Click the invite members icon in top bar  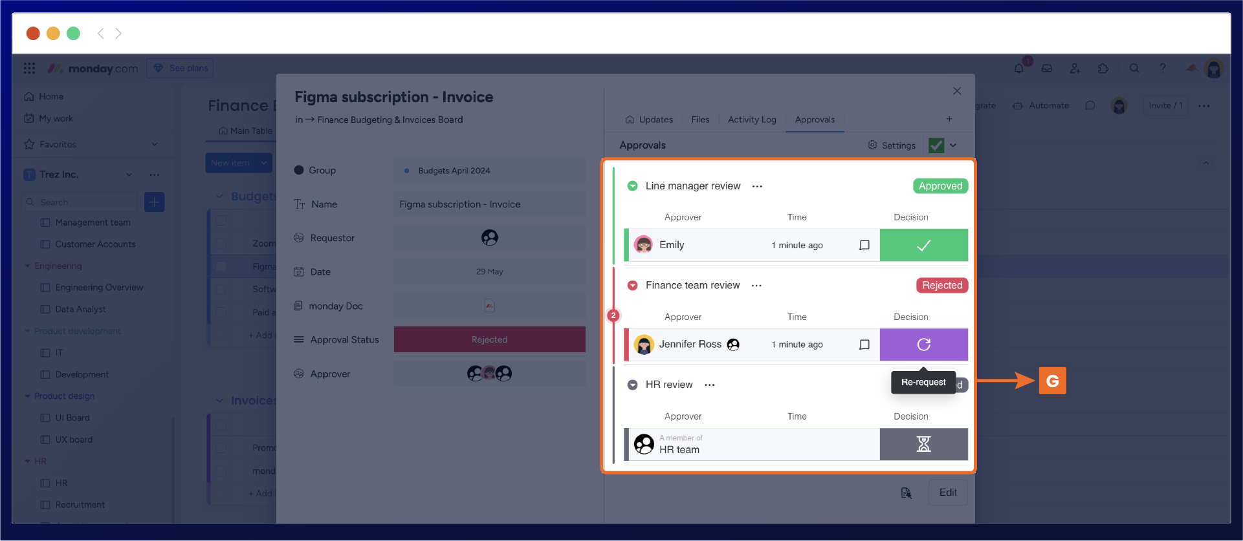[1075, 69]
